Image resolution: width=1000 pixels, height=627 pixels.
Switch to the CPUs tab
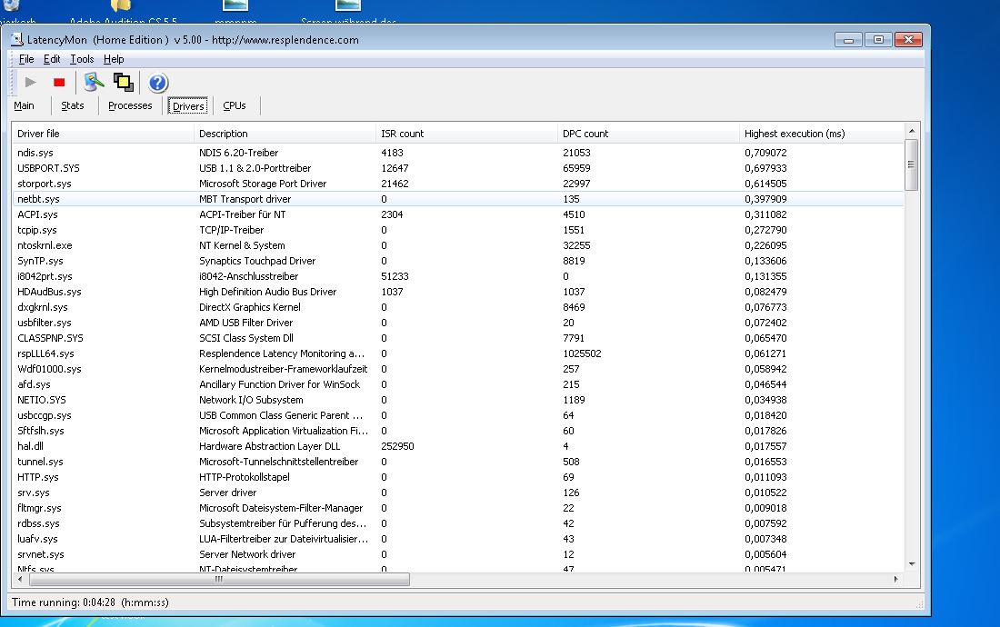pyautogui.click(x=235, y=105)
